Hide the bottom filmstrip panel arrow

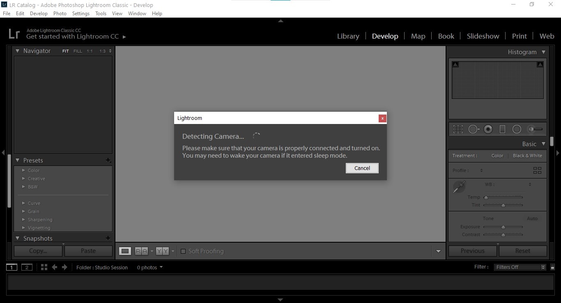[x=280, y=300]
